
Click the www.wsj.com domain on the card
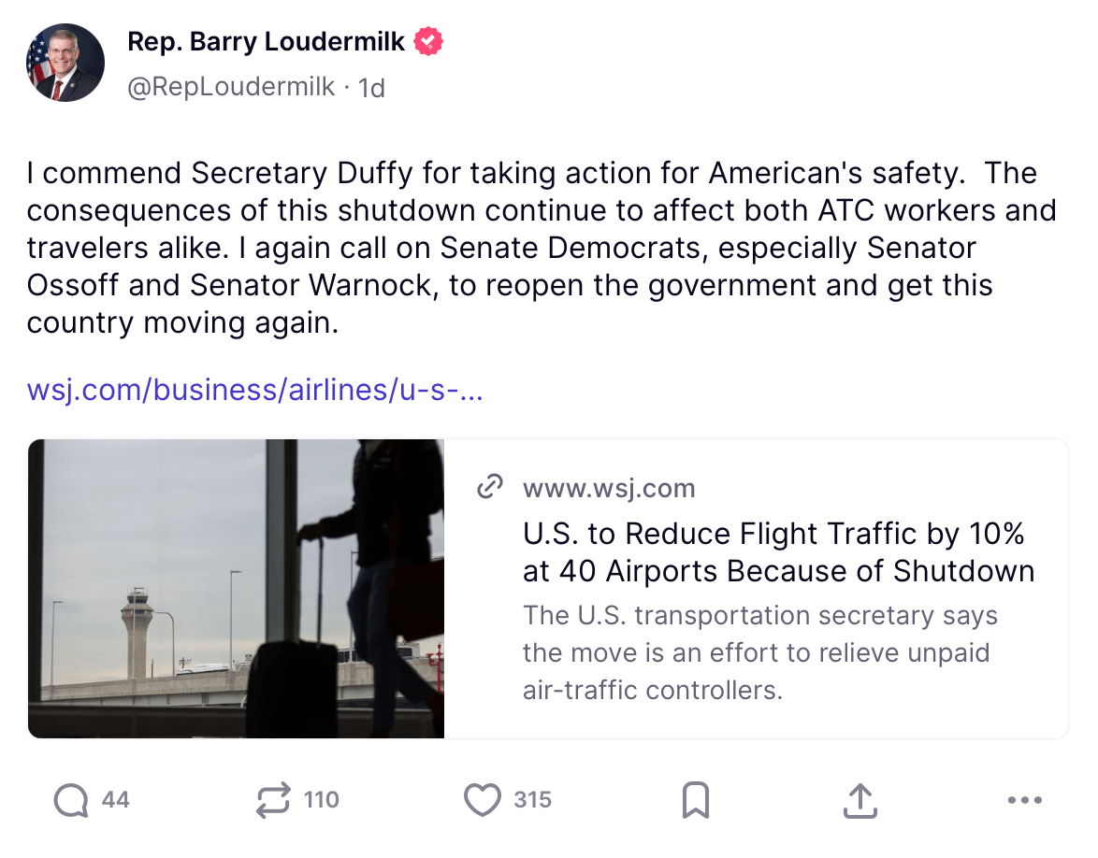click(x=609, y=488)
